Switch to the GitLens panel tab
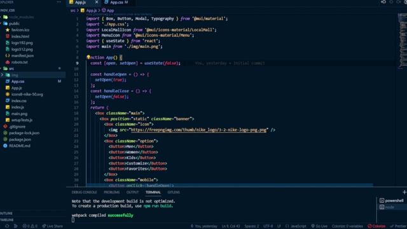 coord(174,192)
